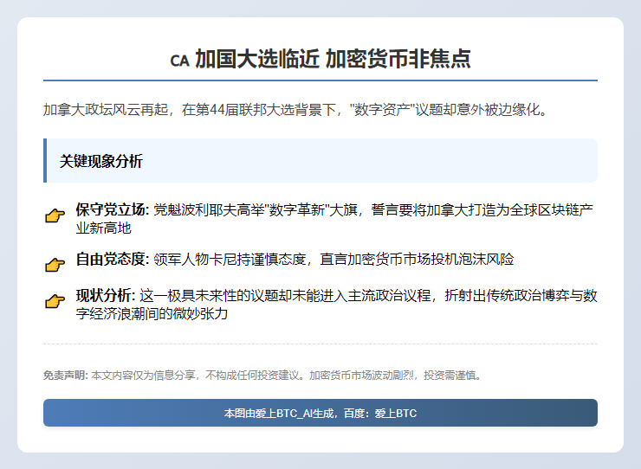This screenshot has height=469, width=641.
Task: Click the intro sentence starting 加拿大政坛风云再起
Action: 295,110
